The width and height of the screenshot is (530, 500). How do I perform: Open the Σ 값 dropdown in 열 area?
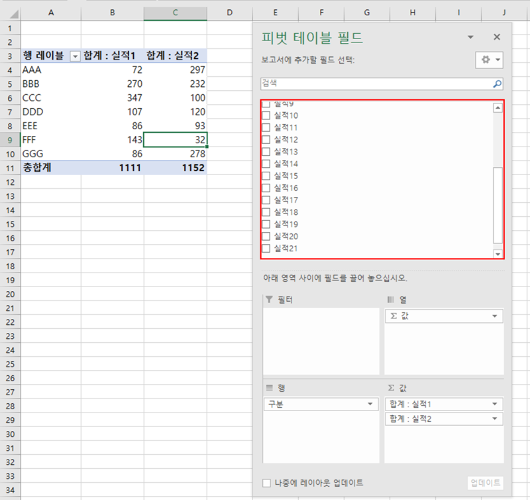494,316
